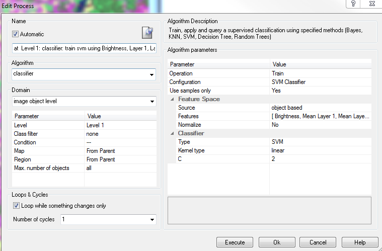
Task: Click the Ok button
Action: click(277, 242)
